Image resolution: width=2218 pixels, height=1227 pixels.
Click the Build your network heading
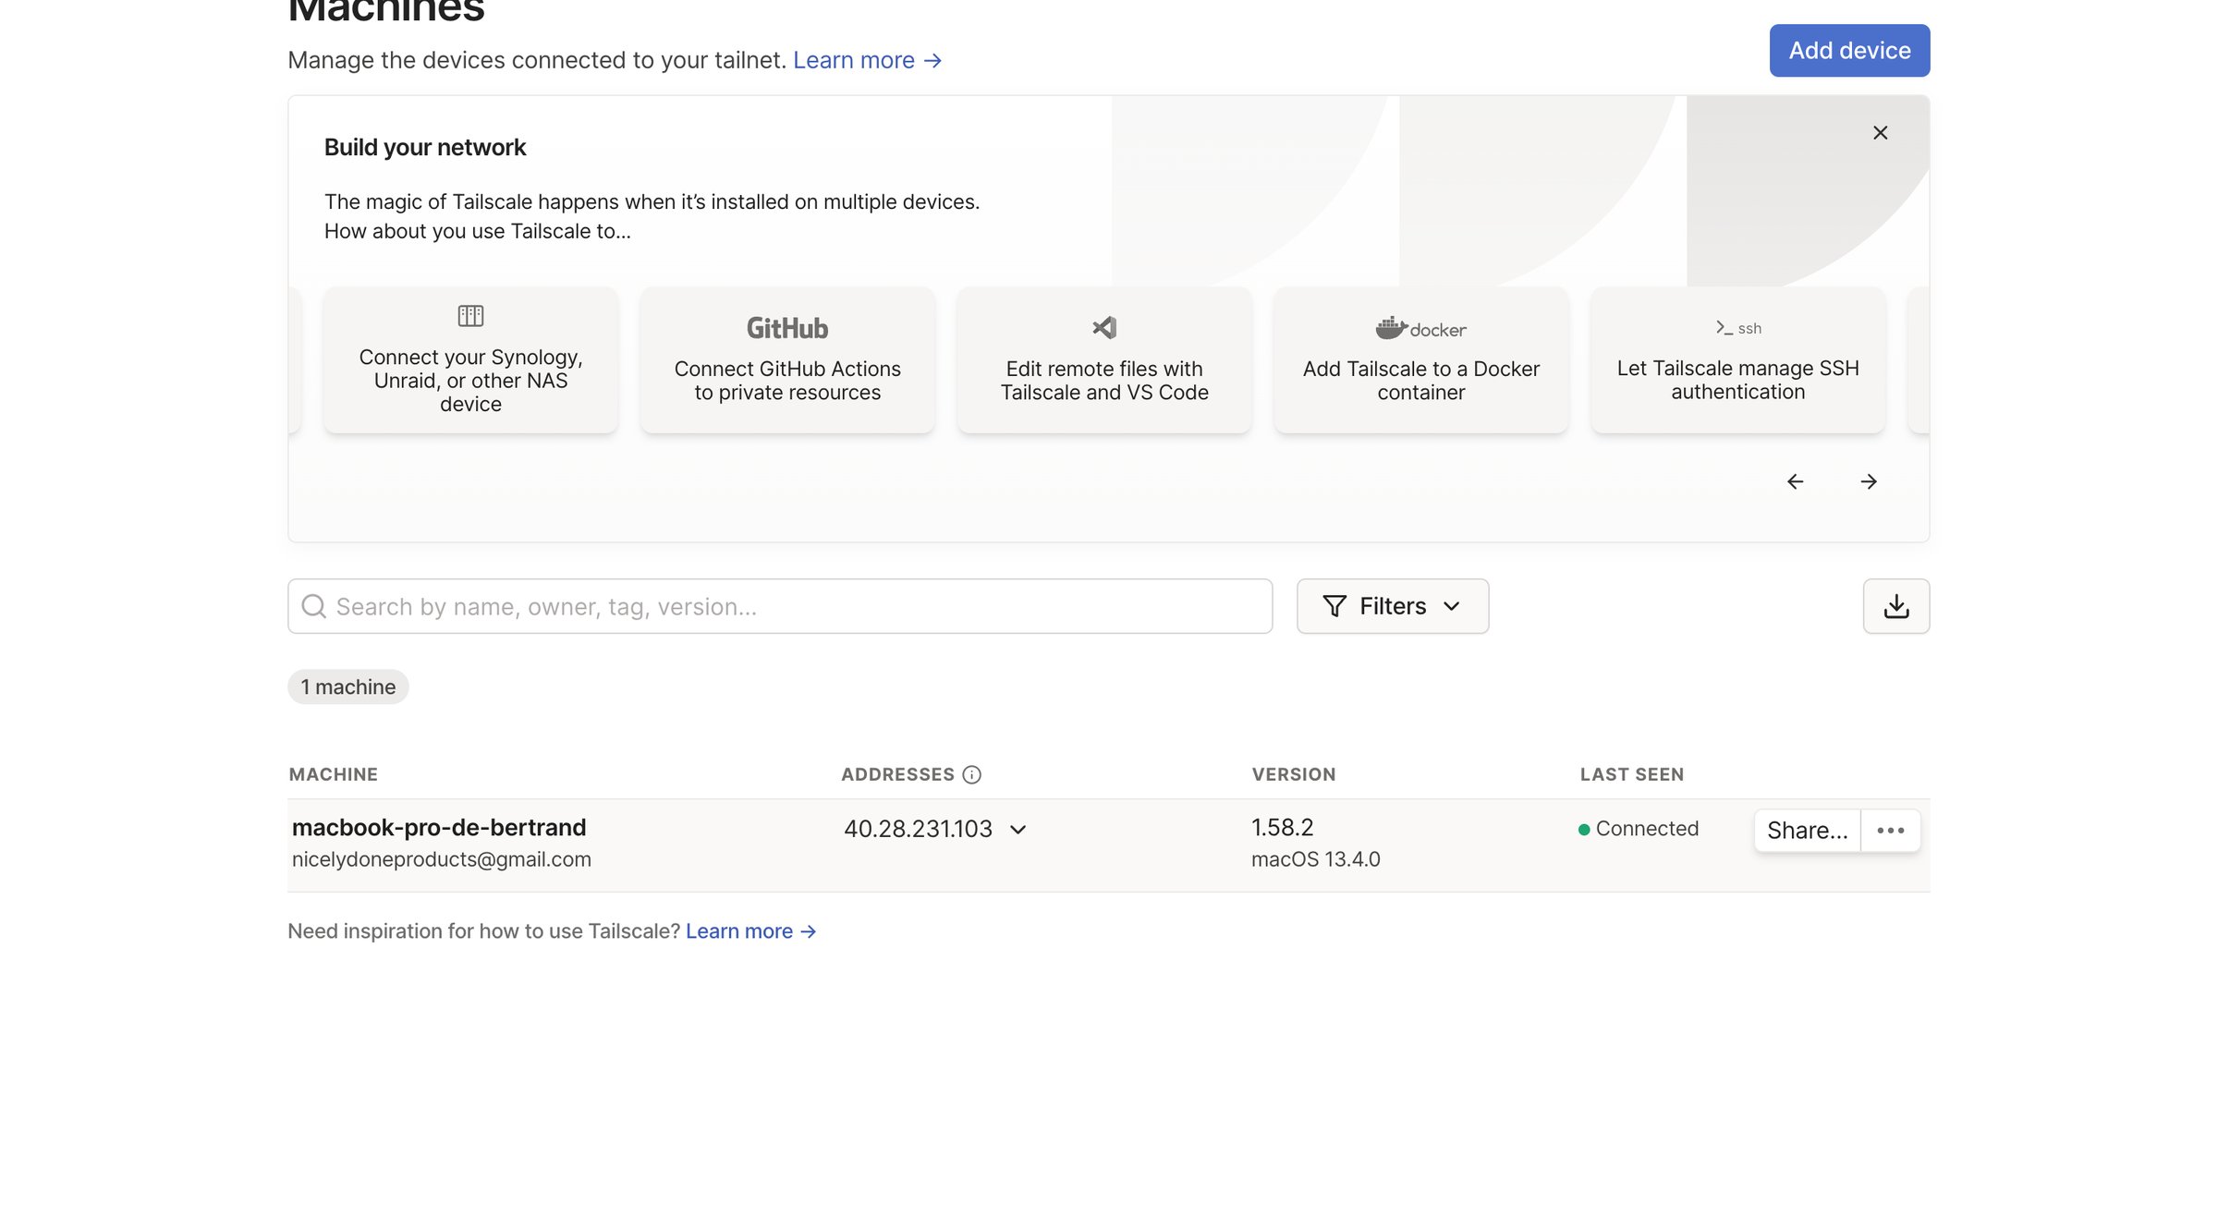click(x=425, y=148)
